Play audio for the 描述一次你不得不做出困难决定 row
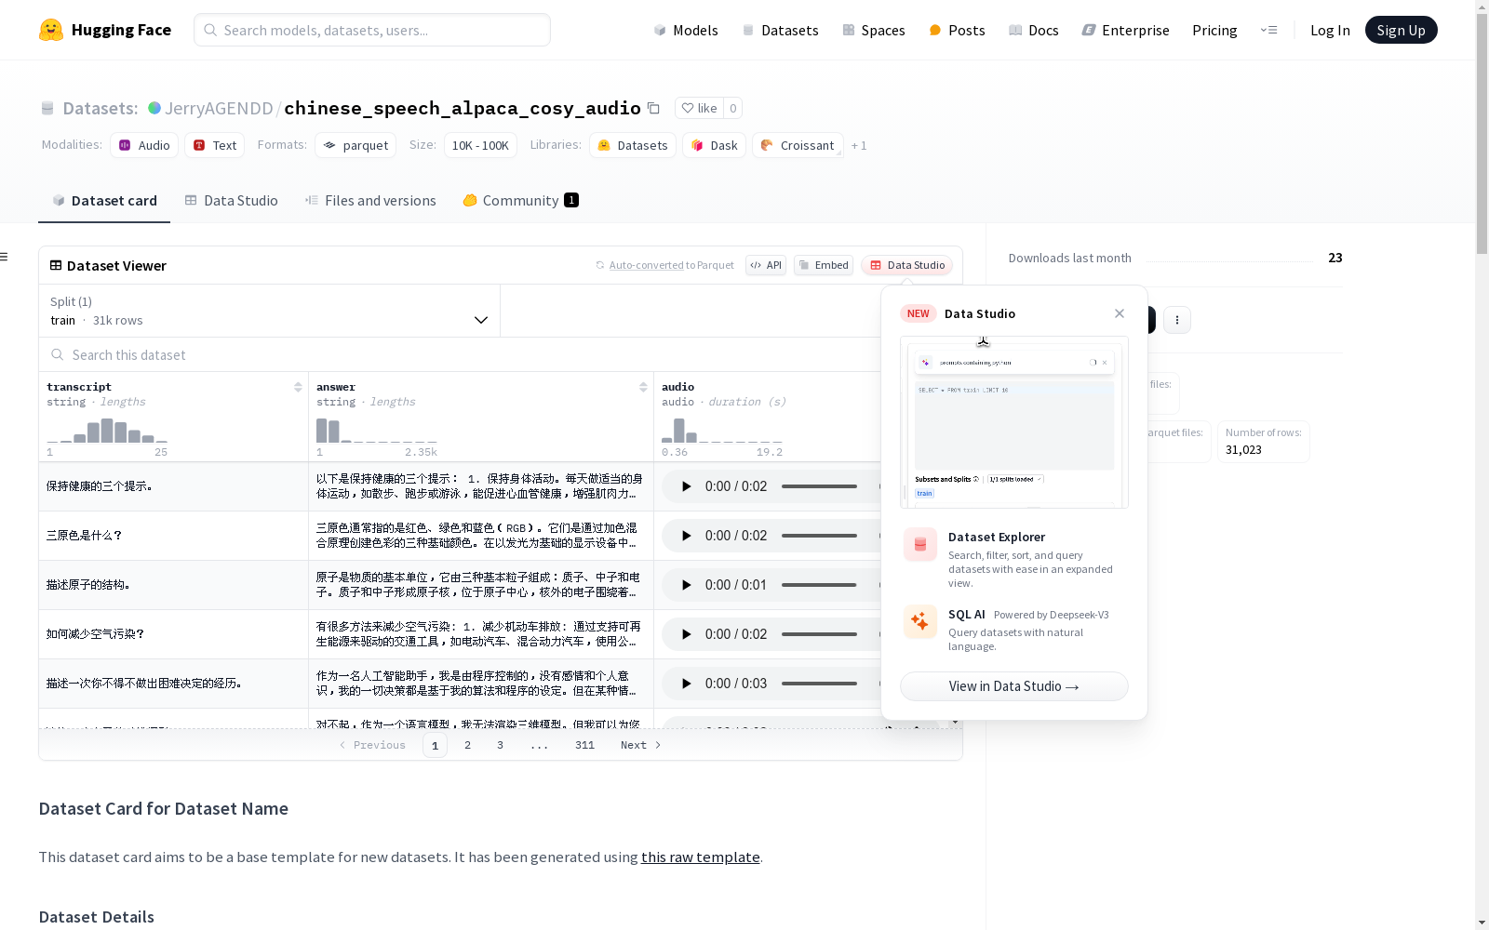Image resolution: width=1489 pixels, height=930 pixels. point(686,684)
